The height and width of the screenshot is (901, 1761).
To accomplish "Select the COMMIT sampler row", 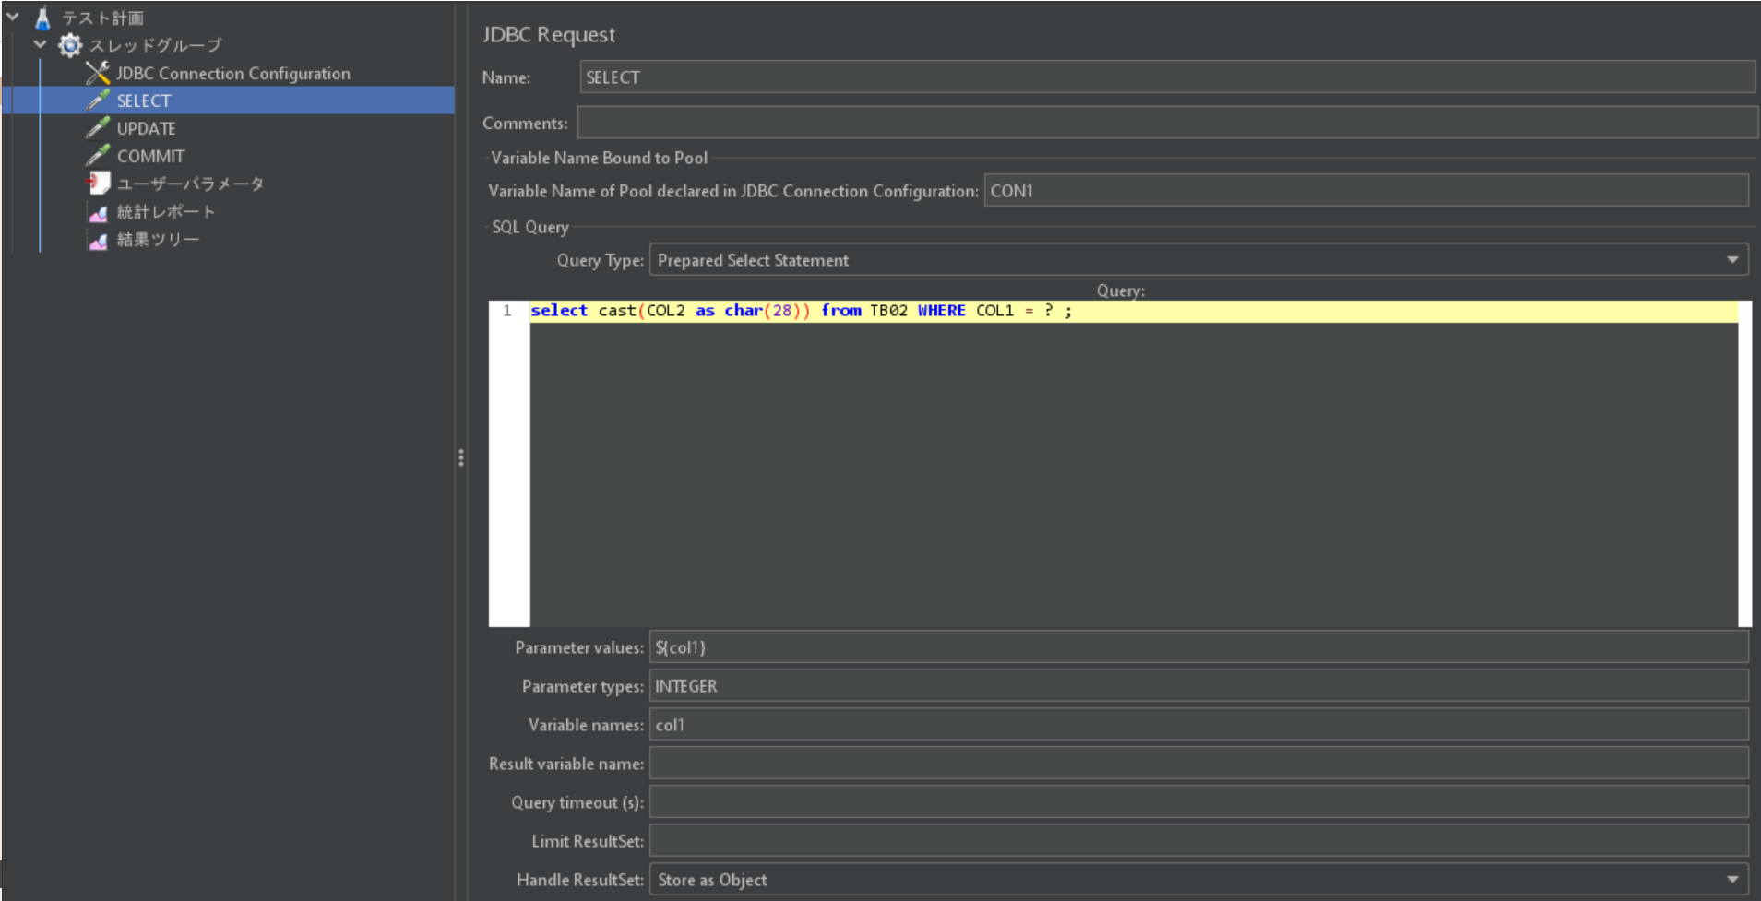I will click(150, 156).
